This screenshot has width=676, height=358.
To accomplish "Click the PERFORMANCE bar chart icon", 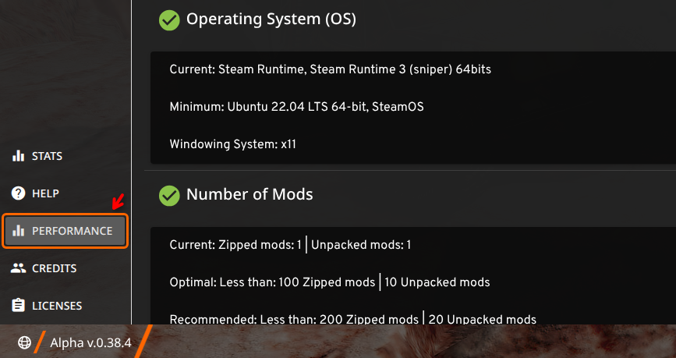I will click(x=19, y=231).
